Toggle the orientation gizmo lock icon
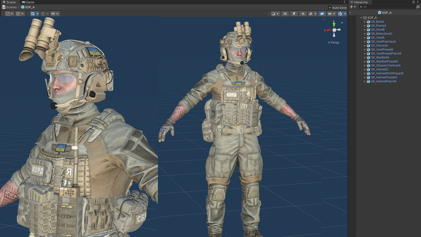 pyautogui.click(x=342, y=22)
